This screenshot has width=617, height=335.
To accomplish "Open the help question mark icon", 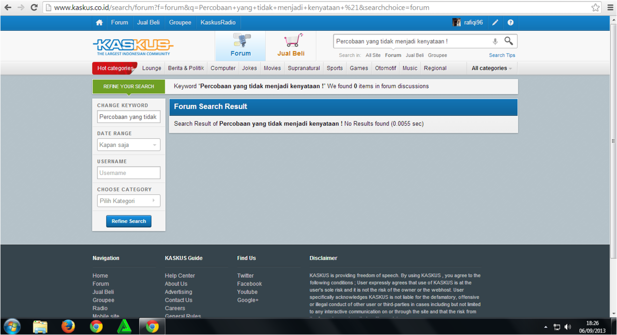I will pyautogui.click(x=510, y=23).
